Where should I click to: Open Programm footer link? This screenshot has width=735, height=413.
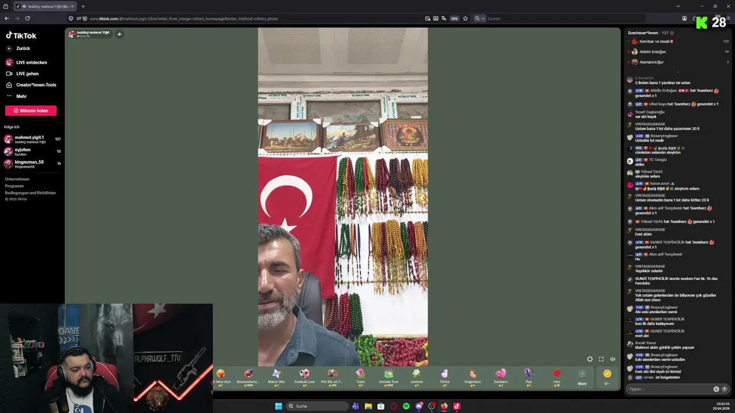click(x=14, y=186)
